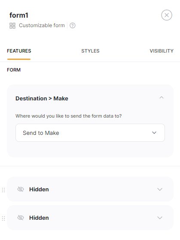Screen dimensions: 180x240
Task: Select the first Hidden field label
Action: tap(39, 189)
